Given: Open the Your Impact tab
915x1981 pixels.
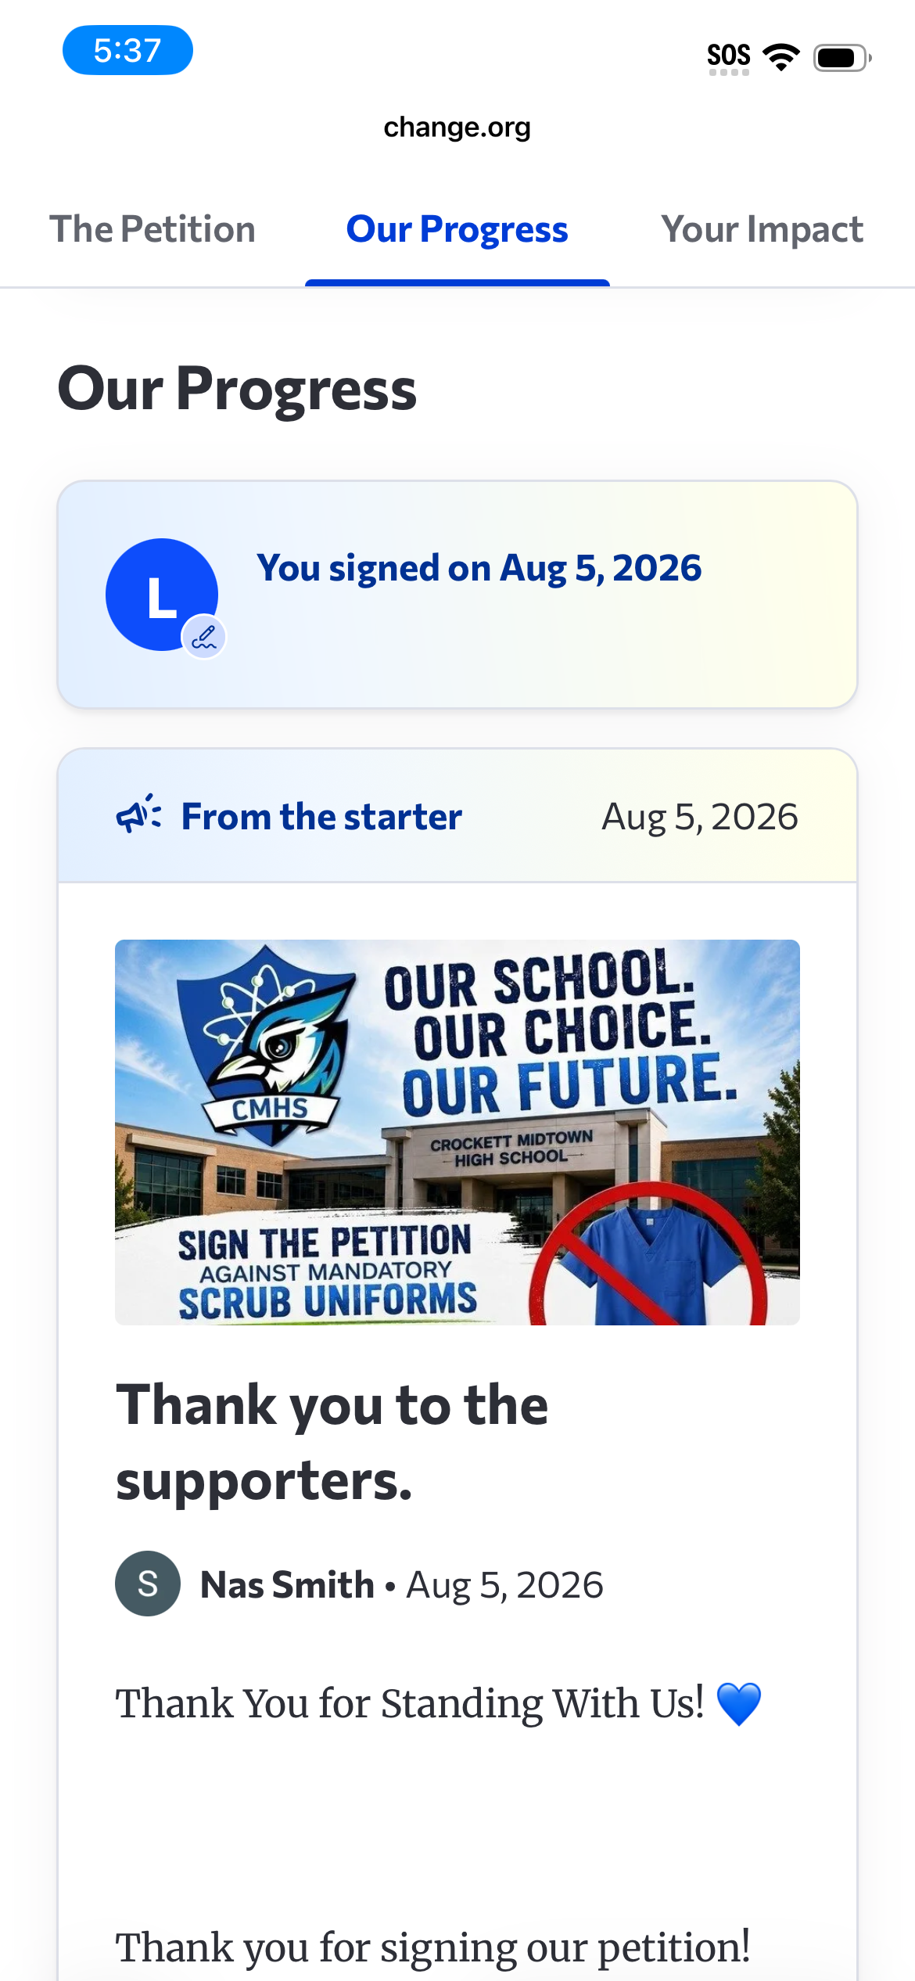Looking at the screenshot, I should coord(762,230).
